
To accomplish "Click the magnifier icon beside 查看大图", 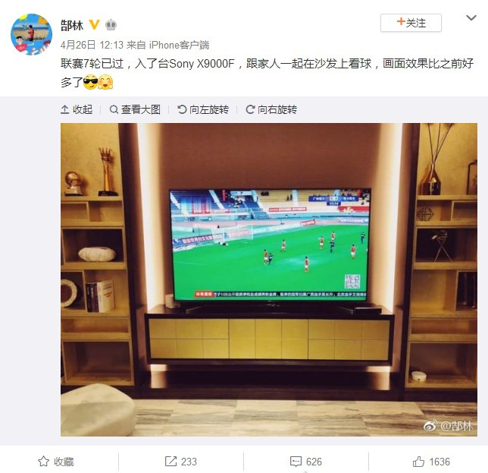I will point(114,109).
